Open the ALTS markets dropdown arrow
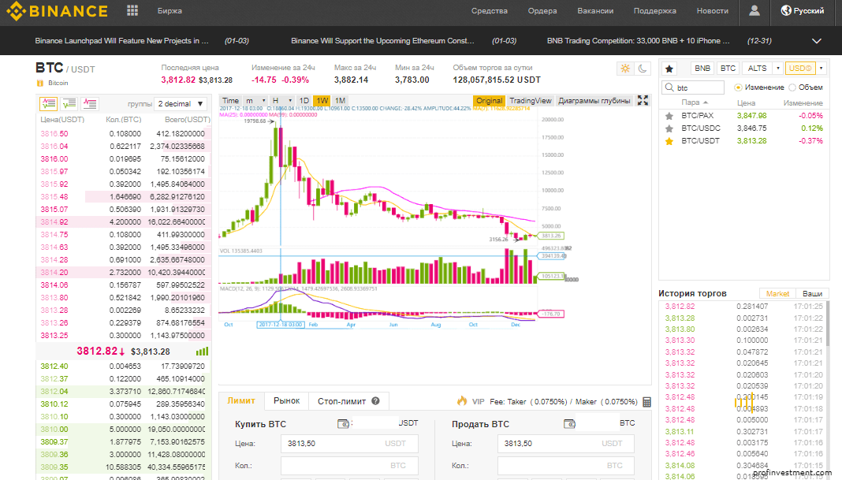The width and height of the screenshot is (842, 480). coord(777,69)
